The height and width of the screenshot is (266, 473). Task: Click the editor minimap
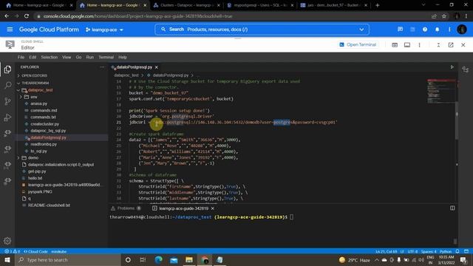[x=441, y=92]
